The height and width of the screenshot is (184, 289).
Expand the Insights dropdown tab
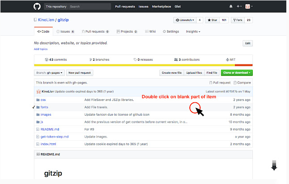193,32
